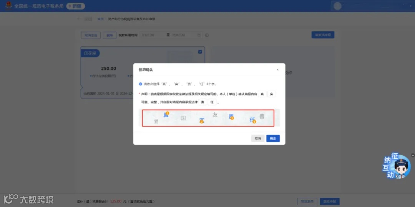Click the 真 slot box in the declaration
415x207 pixels.
(262, 94)
